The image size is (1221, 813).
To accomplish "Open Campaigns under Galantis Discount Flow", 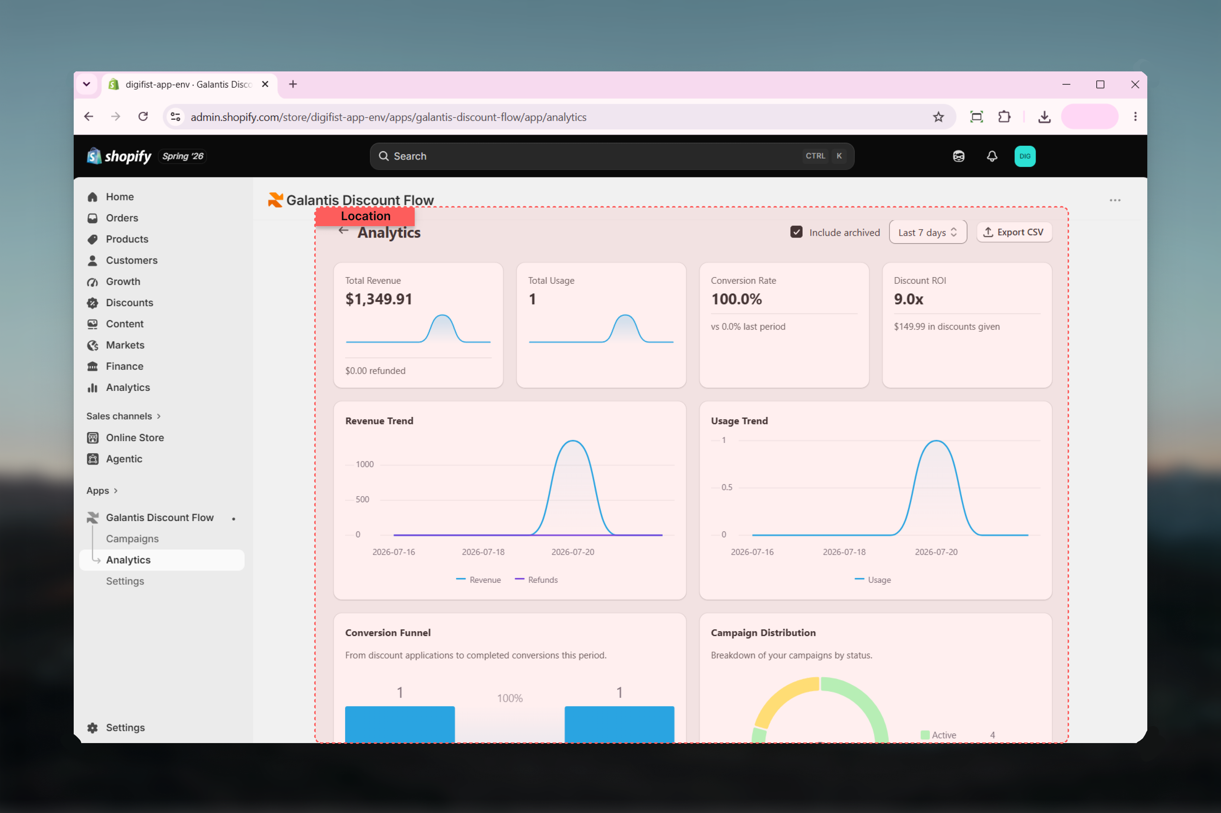I will [132, 539].
